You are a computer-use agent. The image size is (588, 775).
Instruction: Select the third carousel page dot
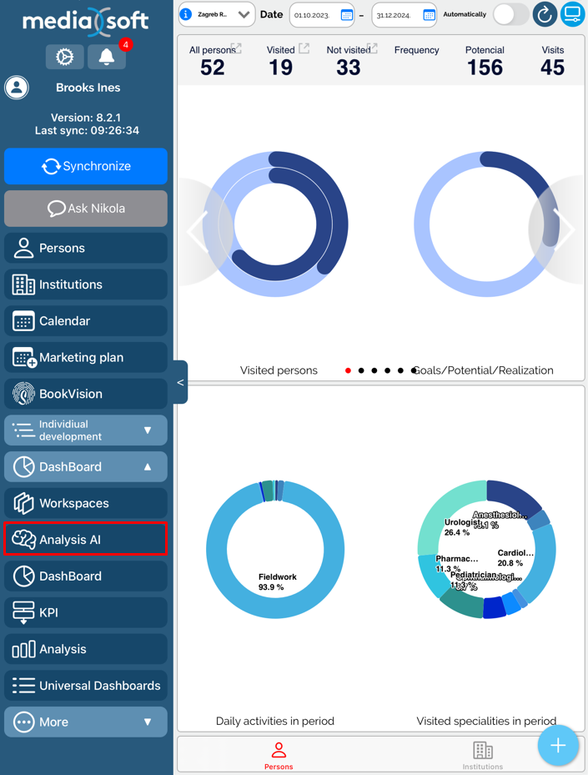(374, 370)
